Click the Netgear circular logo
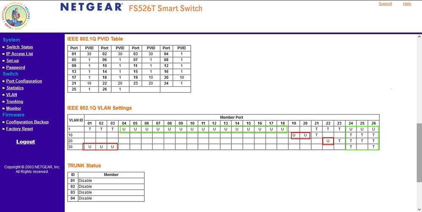The image size is (422, 212). point(16,17)
